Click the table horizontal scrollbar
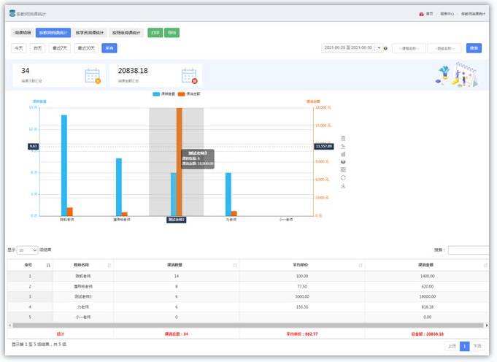 coord(248,325)
